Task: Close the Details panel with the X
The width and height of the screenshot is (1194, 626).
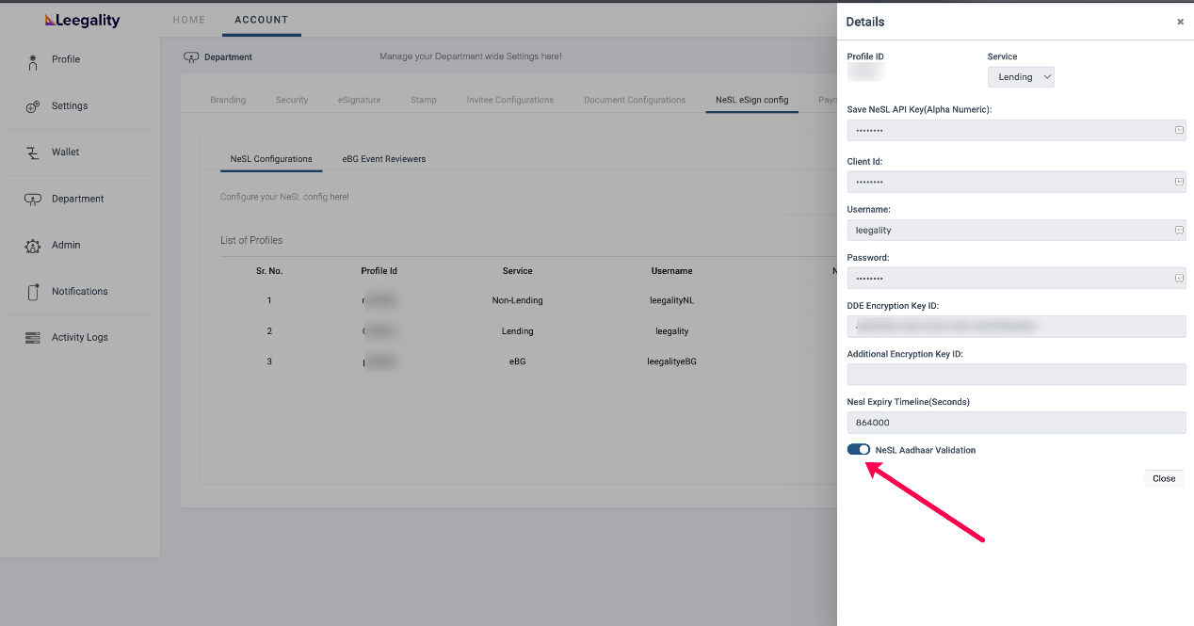Action: pos(1180,22)
